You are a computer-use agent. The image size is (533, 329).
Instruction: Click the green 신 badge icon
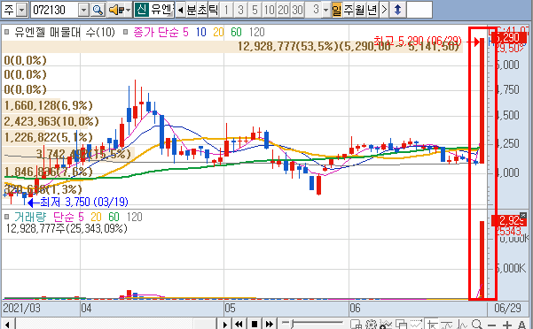click(141, 10)
